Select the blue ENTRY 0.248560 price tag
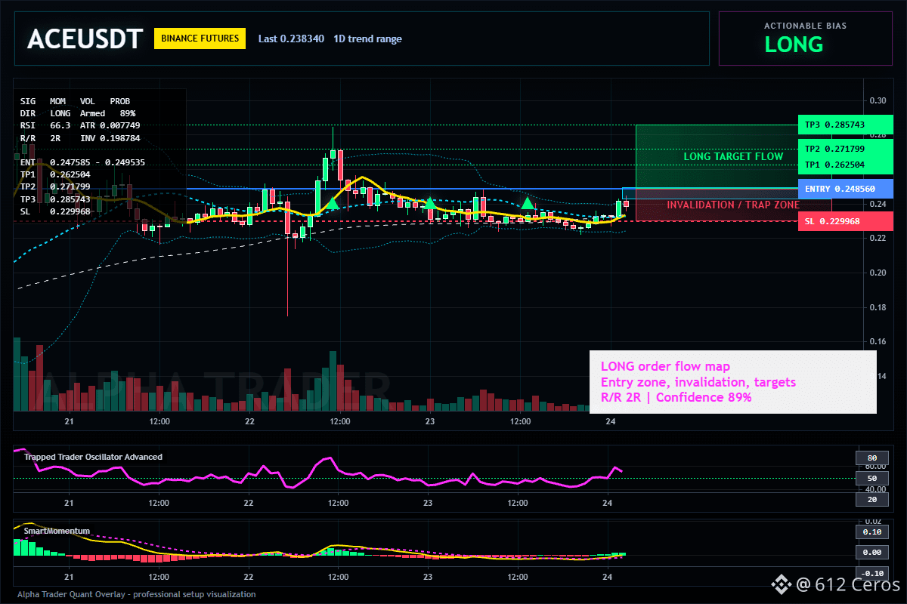 point(845,188)
